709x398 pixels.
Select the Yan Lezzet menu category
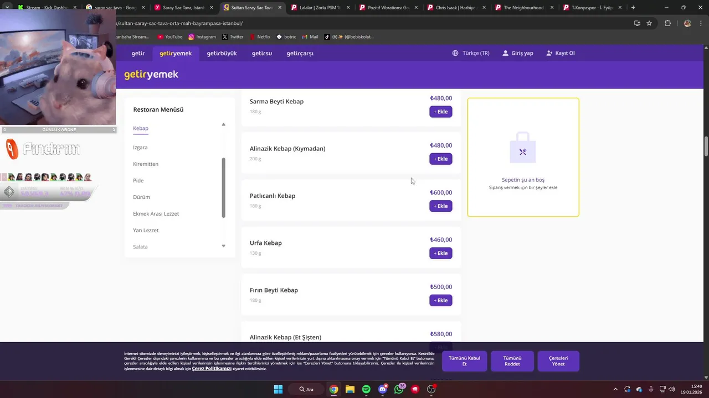coord(146,231)
